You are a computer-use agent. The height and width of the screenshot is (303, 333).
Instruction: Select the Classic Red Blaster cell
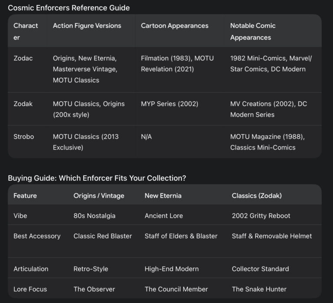[103, 236]
